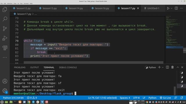186x104 pixels.
Task: Open the Run menu
Action: pyautogui.click(x=21, y=3)
